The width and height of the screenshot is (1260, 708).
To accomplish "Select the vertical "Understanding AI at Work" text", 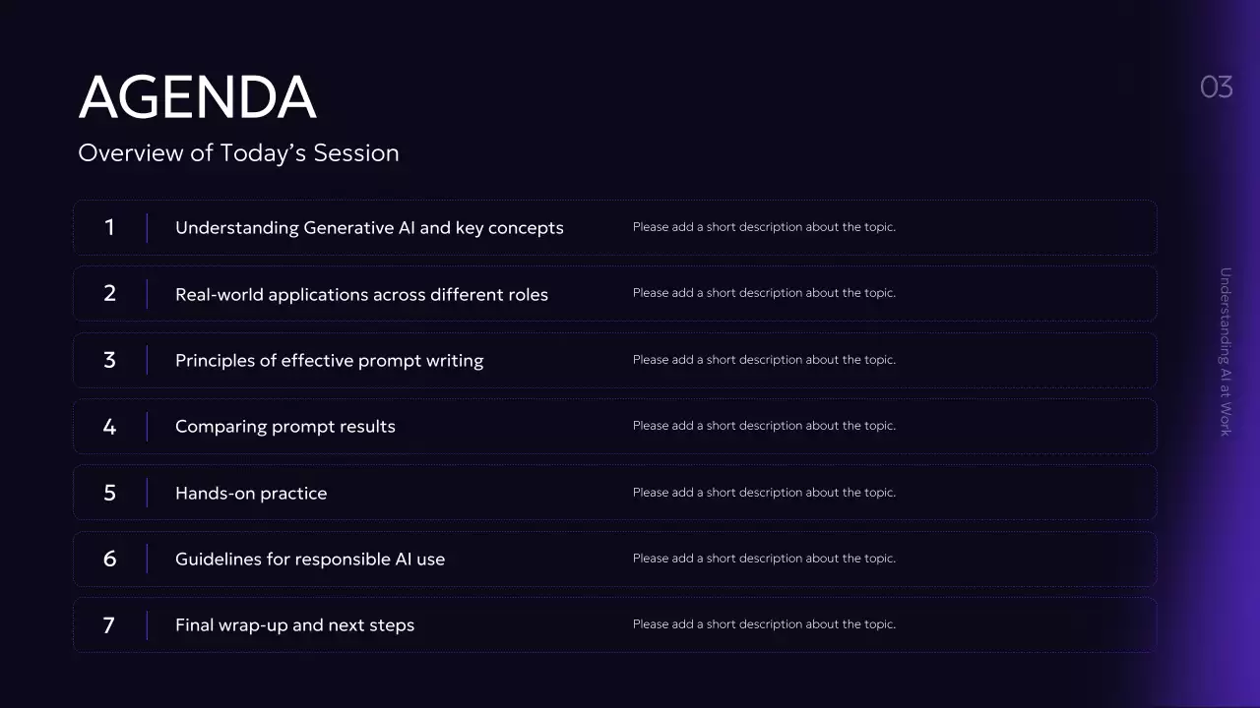I will (1226, 352).
